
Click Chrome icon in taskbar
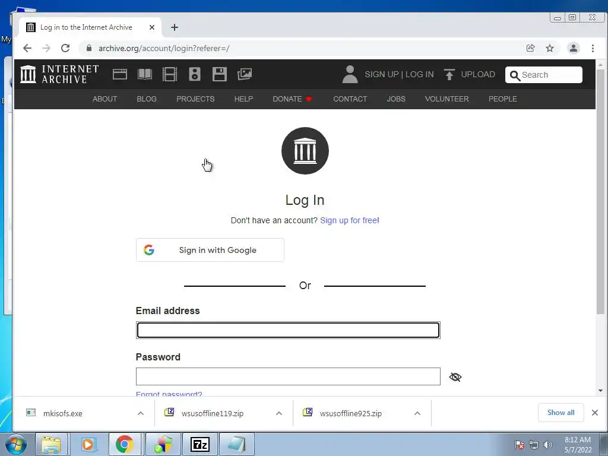[125, 444]
